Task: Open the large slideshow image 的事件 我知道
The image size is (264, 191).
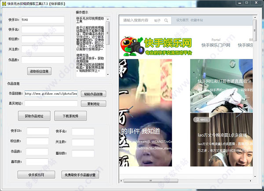Action: [x=146, y=113]
